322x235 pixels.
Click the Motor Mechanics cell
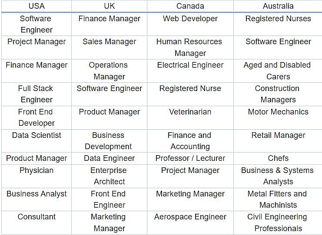click(278, 111)
